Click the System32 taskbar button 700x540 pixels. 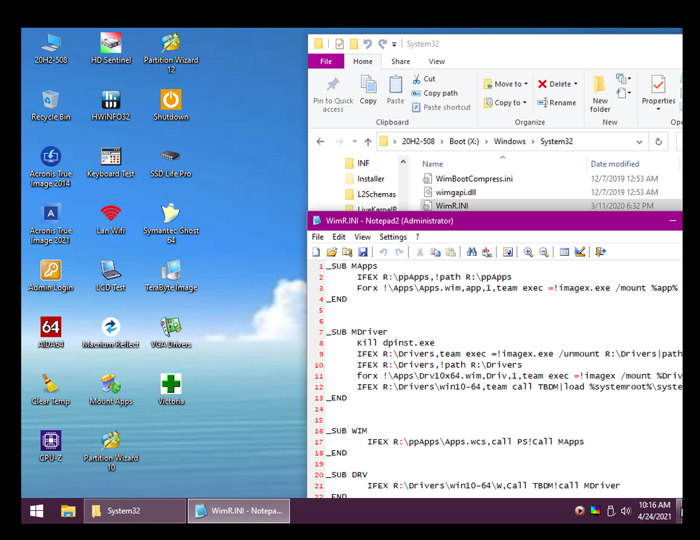(x=135, y=511)
